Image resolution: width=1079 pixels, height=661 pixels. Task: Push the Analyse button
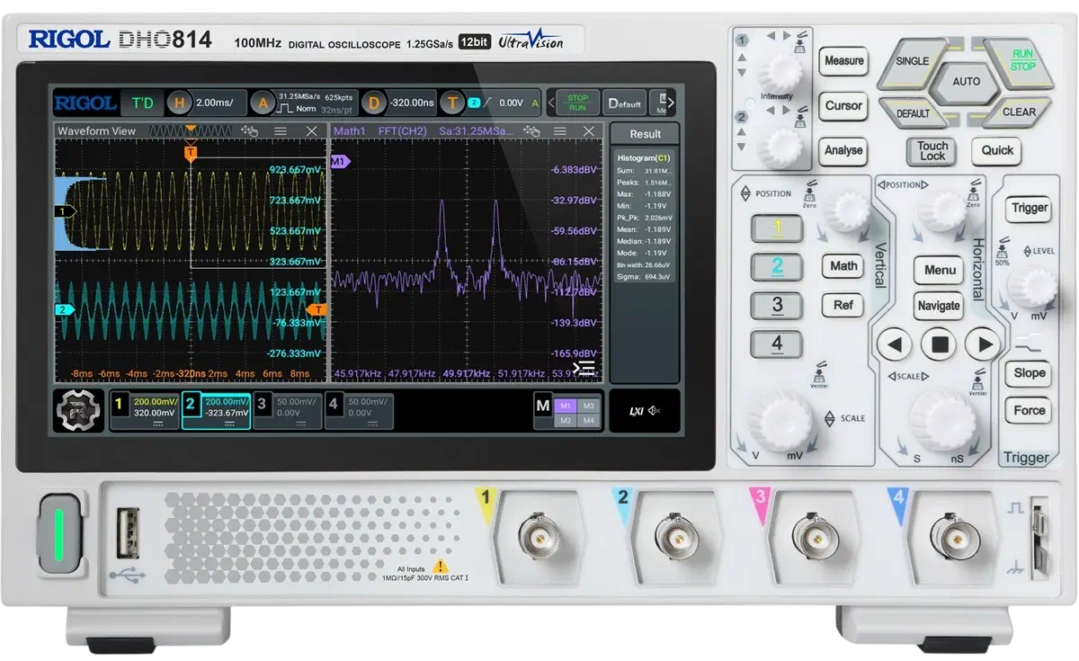[843, 150]
